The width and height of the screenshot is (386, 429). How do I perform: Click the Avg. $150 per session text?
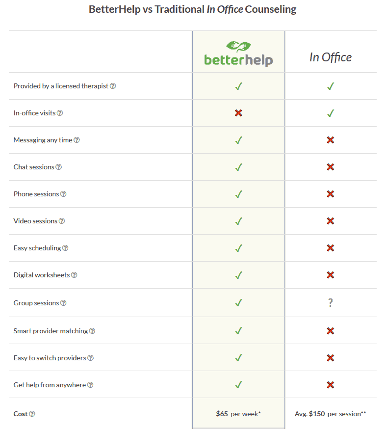pos(330,414)
